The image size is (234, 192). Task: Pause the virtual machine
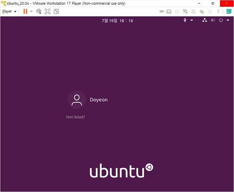[x=25, y=11]
